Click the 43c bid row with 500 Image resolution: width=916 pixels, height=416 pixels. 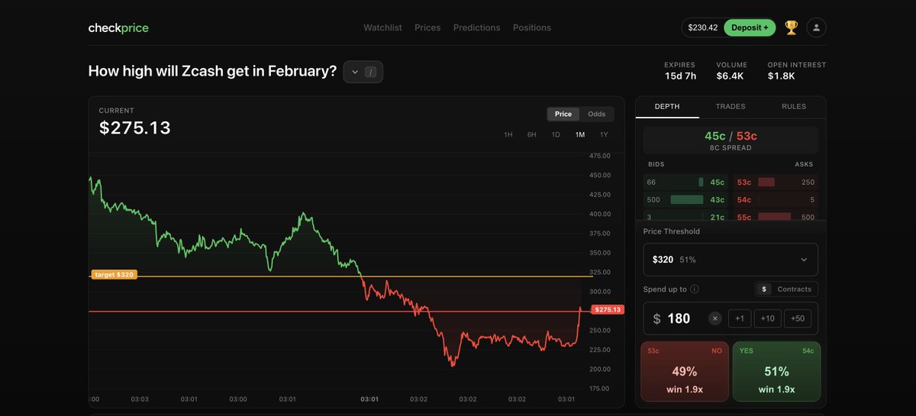point(685,200)
